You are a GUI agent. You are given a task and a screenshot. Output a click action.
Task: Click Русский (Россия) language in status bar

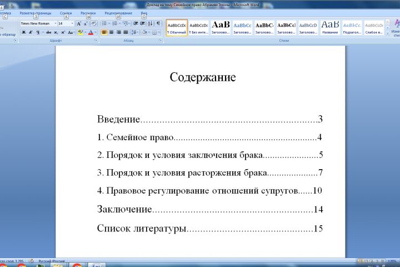(52, 261)
